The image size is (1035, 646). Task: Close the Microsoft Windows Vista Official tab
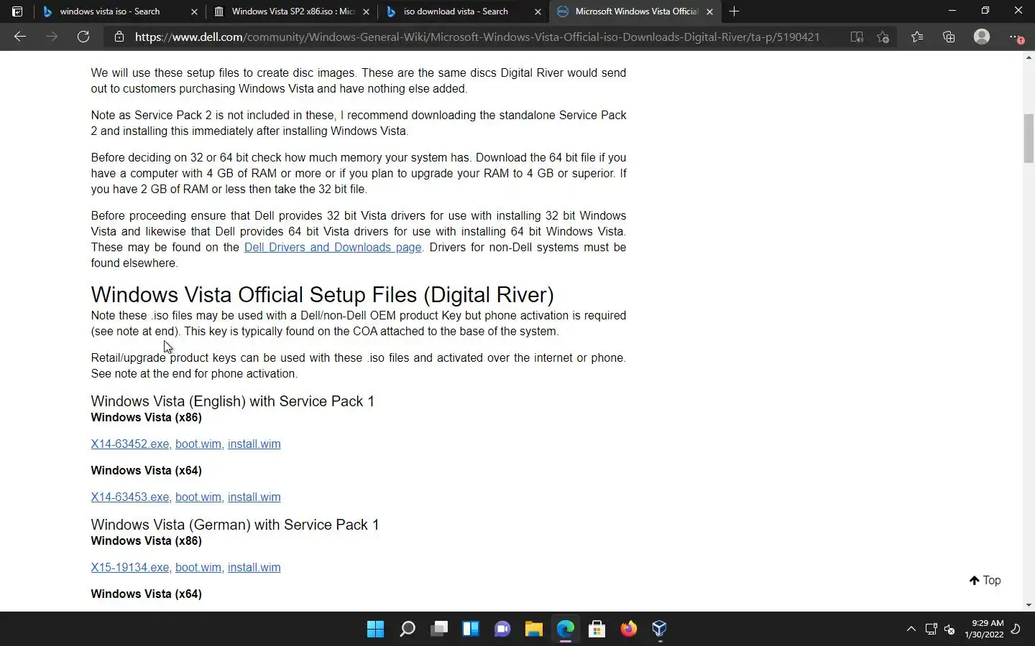point(710,11)
